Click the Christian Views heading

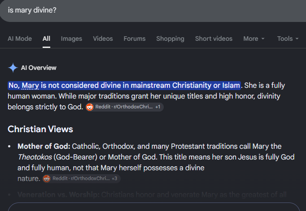coord(40,129)
